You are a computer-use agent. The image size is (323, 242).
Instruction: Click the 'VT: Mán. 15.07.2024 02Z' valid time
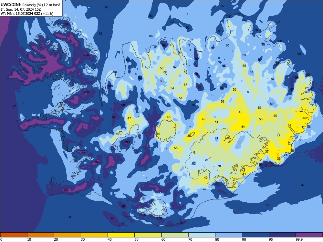(x=20, y=14)
